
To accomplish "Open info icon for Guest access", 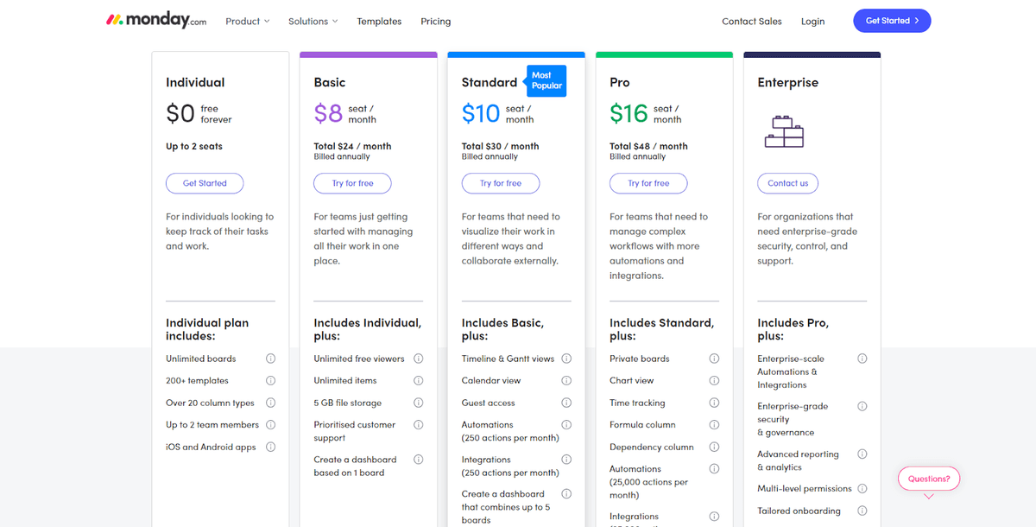I will 566,403.
